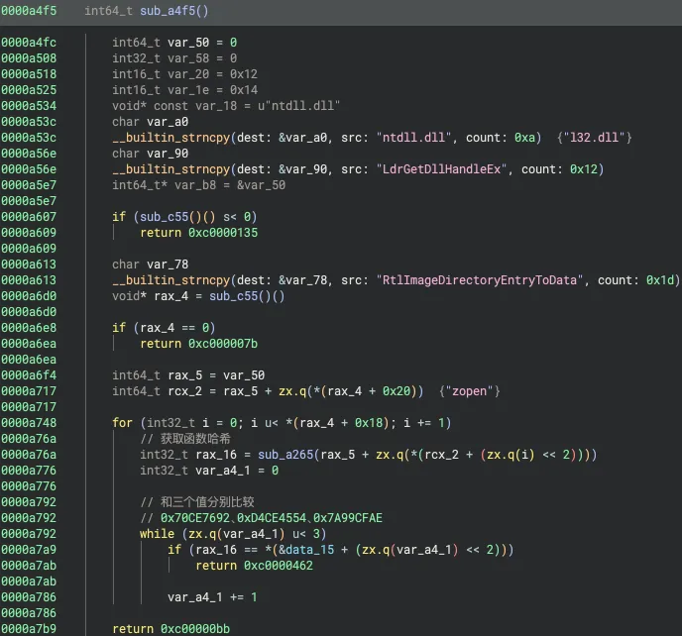Viewport: 682px width, 636px height.
Task: Click final return value 0xc00000bb
Action: tap(195, 629)
